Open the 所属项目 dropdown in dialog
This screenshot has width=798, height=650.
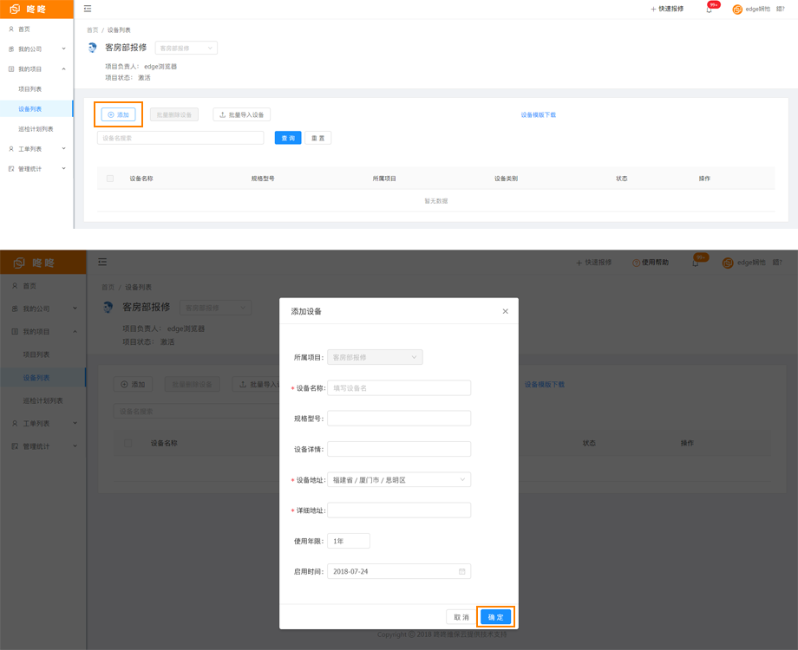[x=375, y=357]
